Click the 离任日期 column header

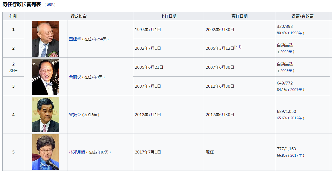pyautogui.click(x=239, y=16)
